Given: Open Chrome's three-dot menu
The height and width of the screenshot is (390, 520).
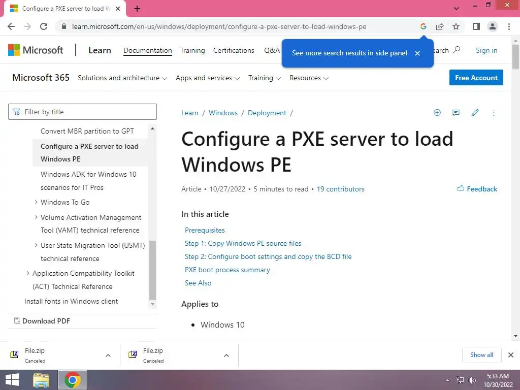Looking at the screenshot, I should tap(509, 26).
